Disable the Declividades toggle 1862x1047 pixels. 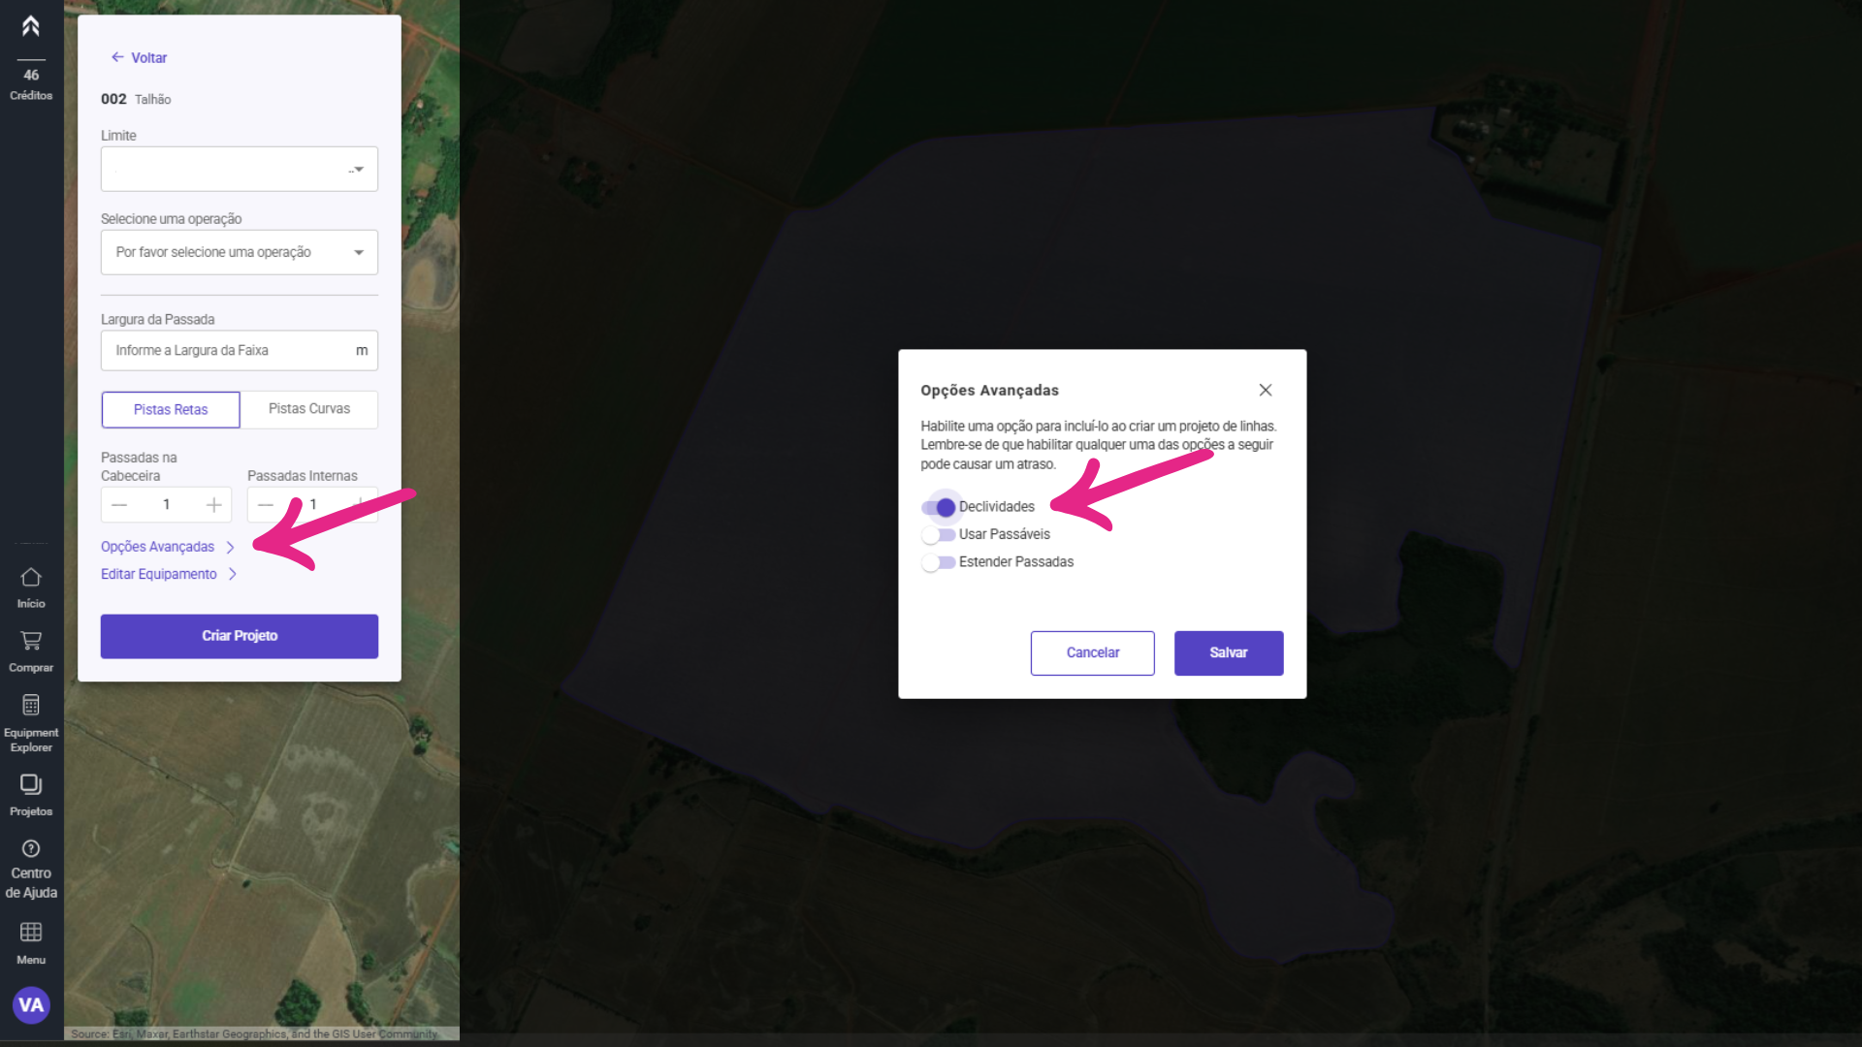pyautogui.click(x=939, y=507)
